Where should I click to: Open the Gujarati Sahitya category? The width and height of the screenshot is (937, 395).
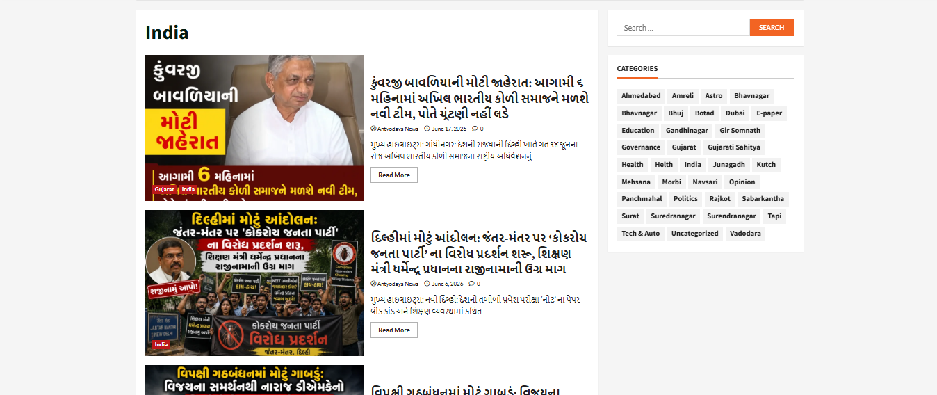734,147
